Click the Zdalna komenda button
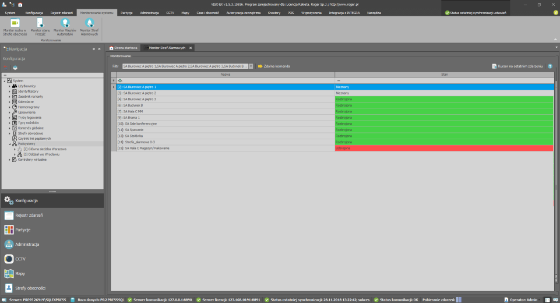This screenshot has width=560, height=303. [x=273, y=66]
